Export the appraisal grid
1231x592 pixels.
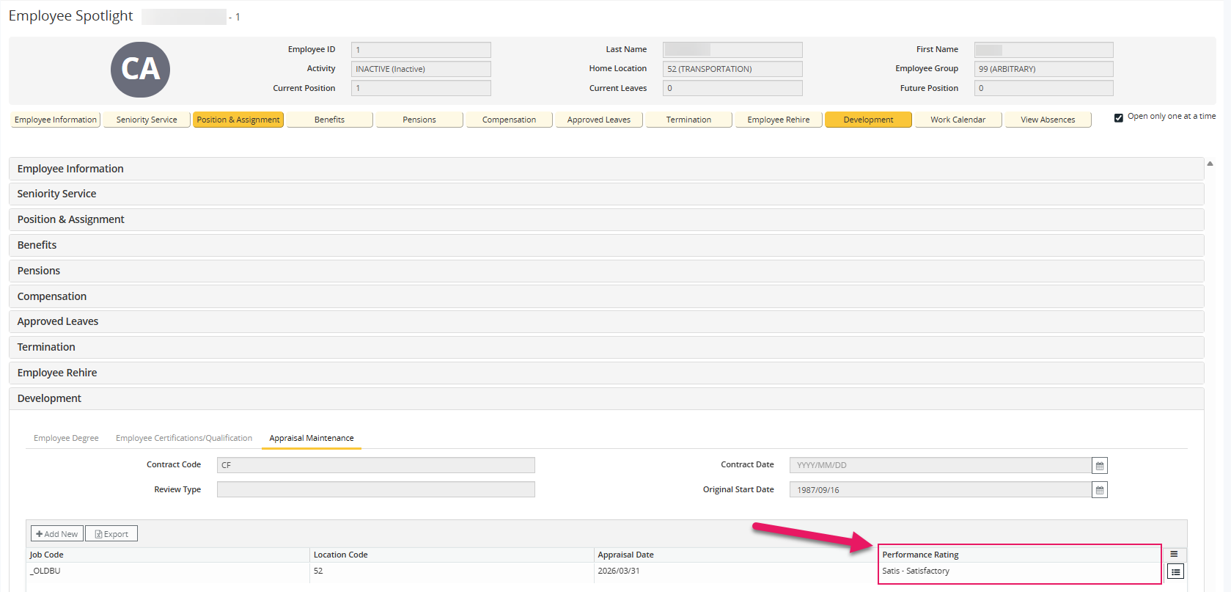click(x=111, y=534)
